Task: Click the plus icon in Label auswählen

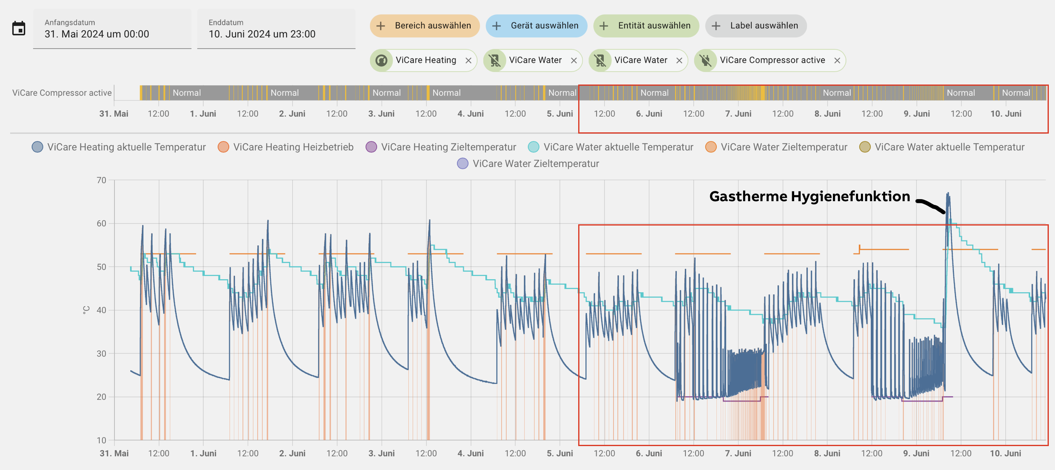Action: pyautogui.click(x=716, y=26)
